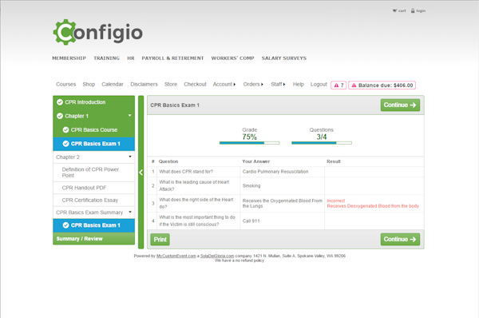Select highlighted CPR Basics Exam 1 under Chapter 1
The image size is (479, 318).
pos(93,144)
